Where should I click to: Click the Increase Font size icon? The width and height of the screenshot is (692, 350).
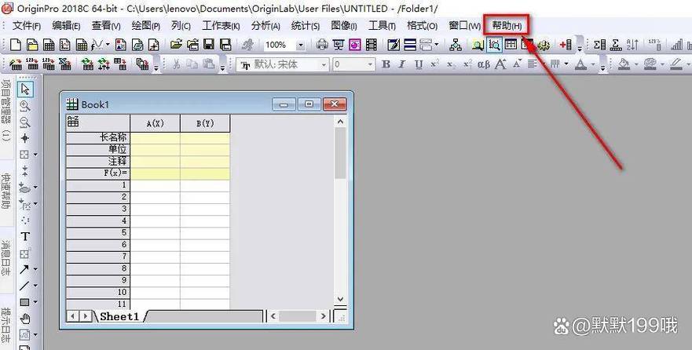pyautogui.click(x=500, y=65)
